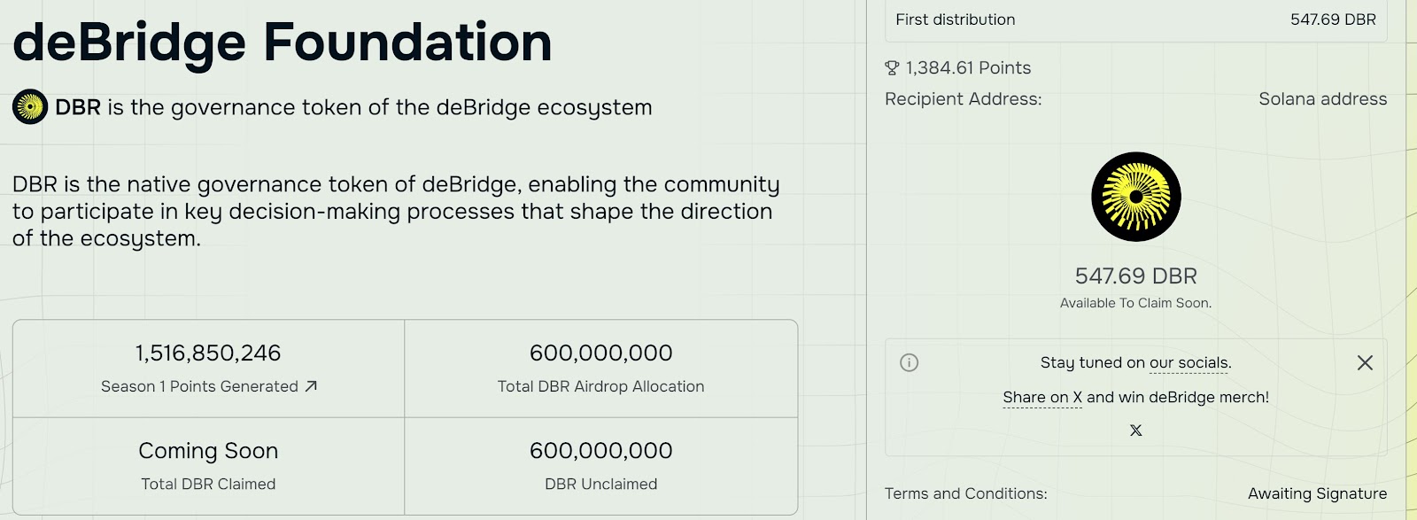Click the deBridge Foundation heading
The image size is (1417, 520).
coord(283,42)
